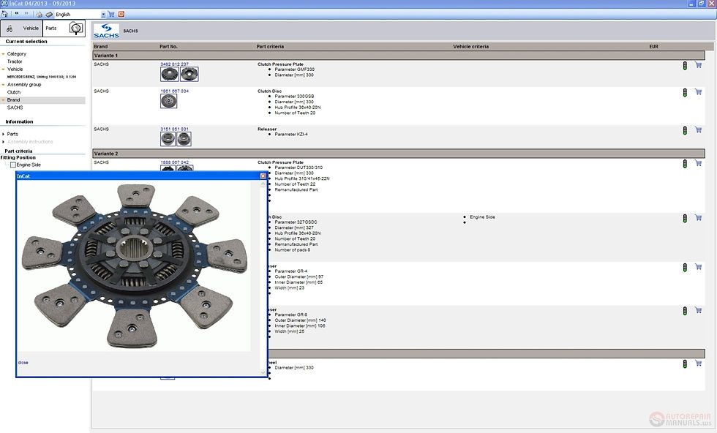Image resolution: width=717 pixels, height=433 pixels.
Task: Check availability light for Variante 3 flywheel
Action: (x=685, y=364)
